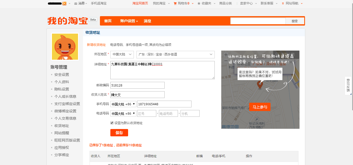Viewport: 353px width, 165px height.
Task: Open 分享绑定 in sidebar
Action: tap(62, 155)
